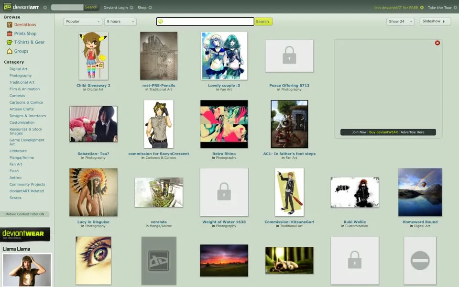Select the Anthro category
This screenshot has width=459, height=287.
coord(15,178)
